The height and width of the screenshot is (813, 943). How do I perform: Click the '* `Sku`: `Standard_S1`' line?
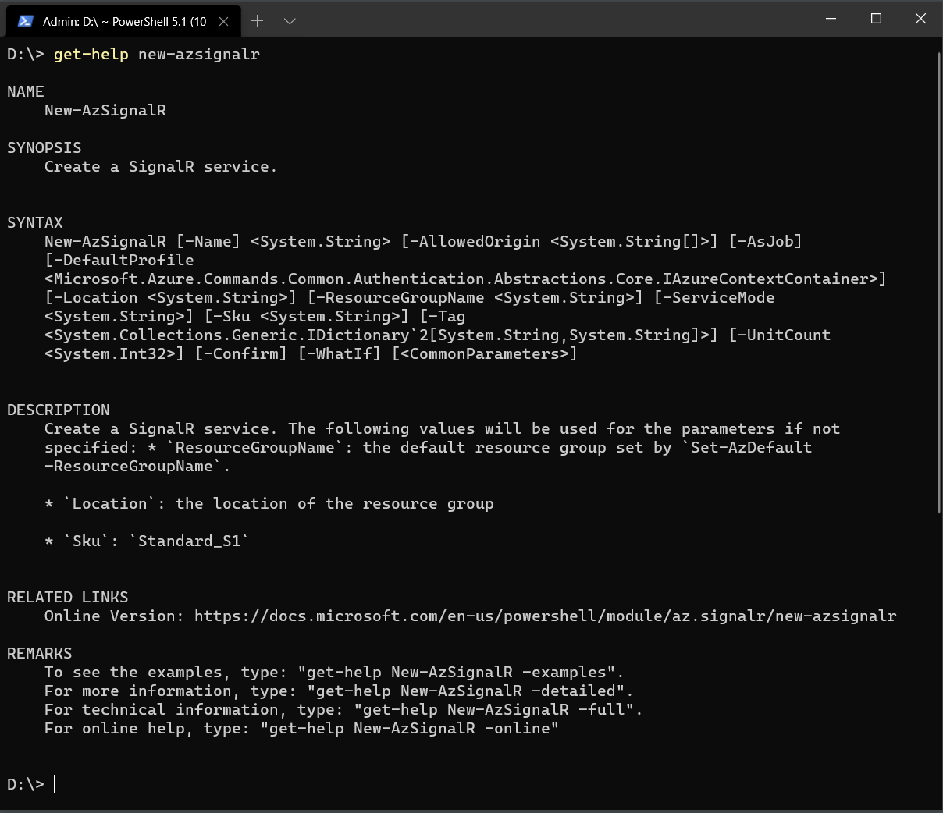[x=147, y=541]
